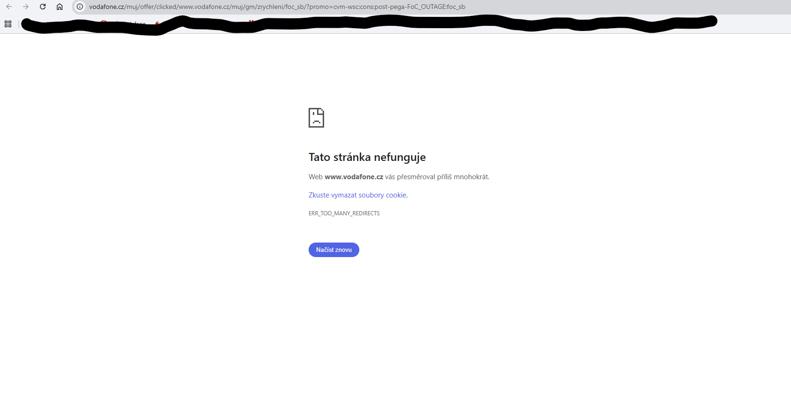The height and width of the screenshot is (395, 791).
Task: Click the sad page error icon
Action: 316,118
